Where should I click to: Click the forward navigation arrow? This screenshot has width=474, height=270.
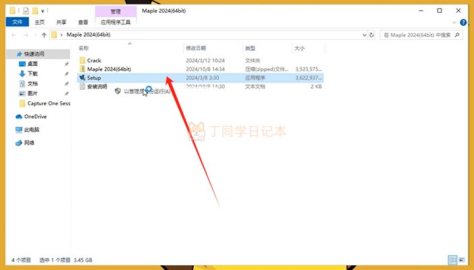pos(26,35)
